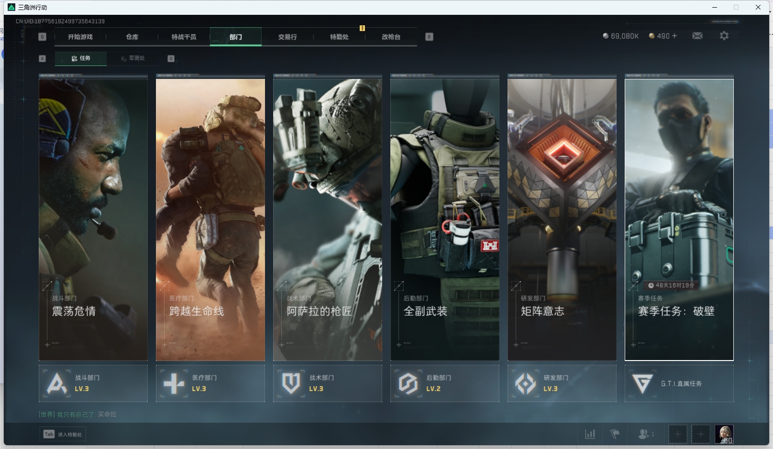
Task: Click the Q key hint icon
Action: pyautogui.click(x=42, y=37)
